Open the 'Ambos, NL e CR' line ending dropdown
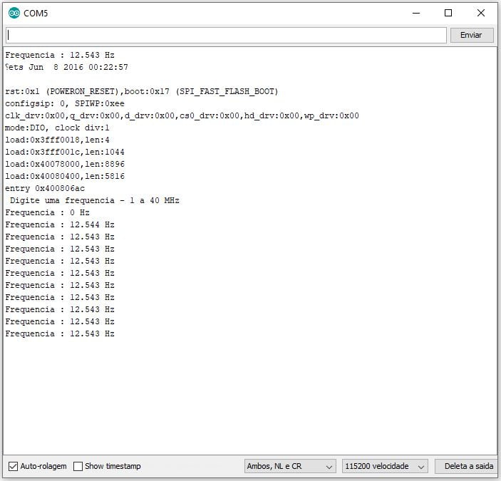Viewport: 501px width, 481px height. (289, 466)
